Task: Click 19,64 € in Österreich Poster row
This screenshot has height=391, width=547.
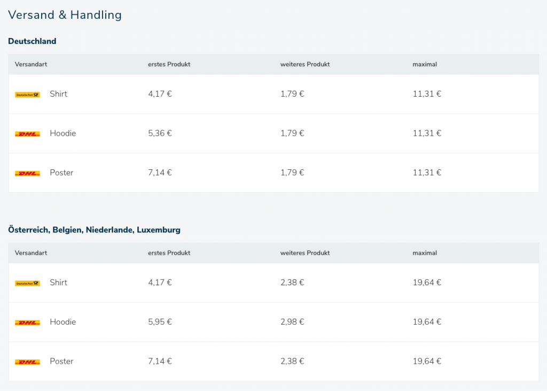Action: pyautogui.click(x=427, y=361)
